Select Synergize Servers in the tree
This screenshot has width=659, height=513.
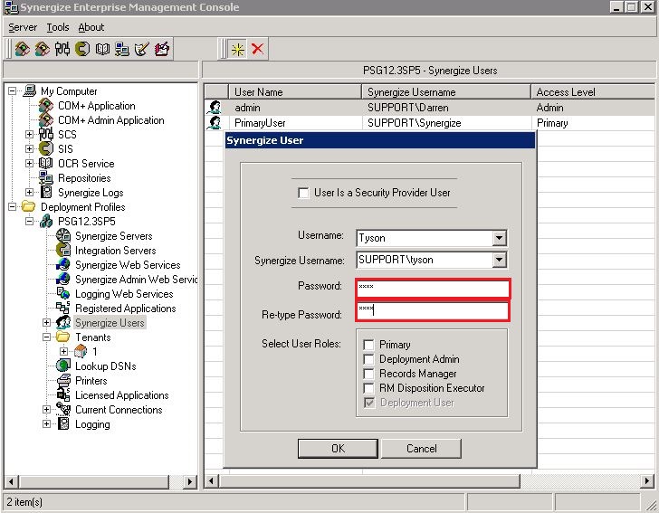tap(113, 236)
